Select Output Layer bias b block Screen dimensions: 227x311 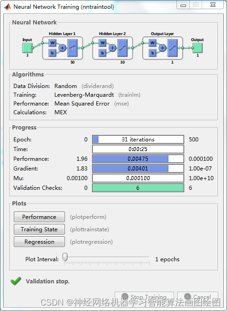coord(152,53)
